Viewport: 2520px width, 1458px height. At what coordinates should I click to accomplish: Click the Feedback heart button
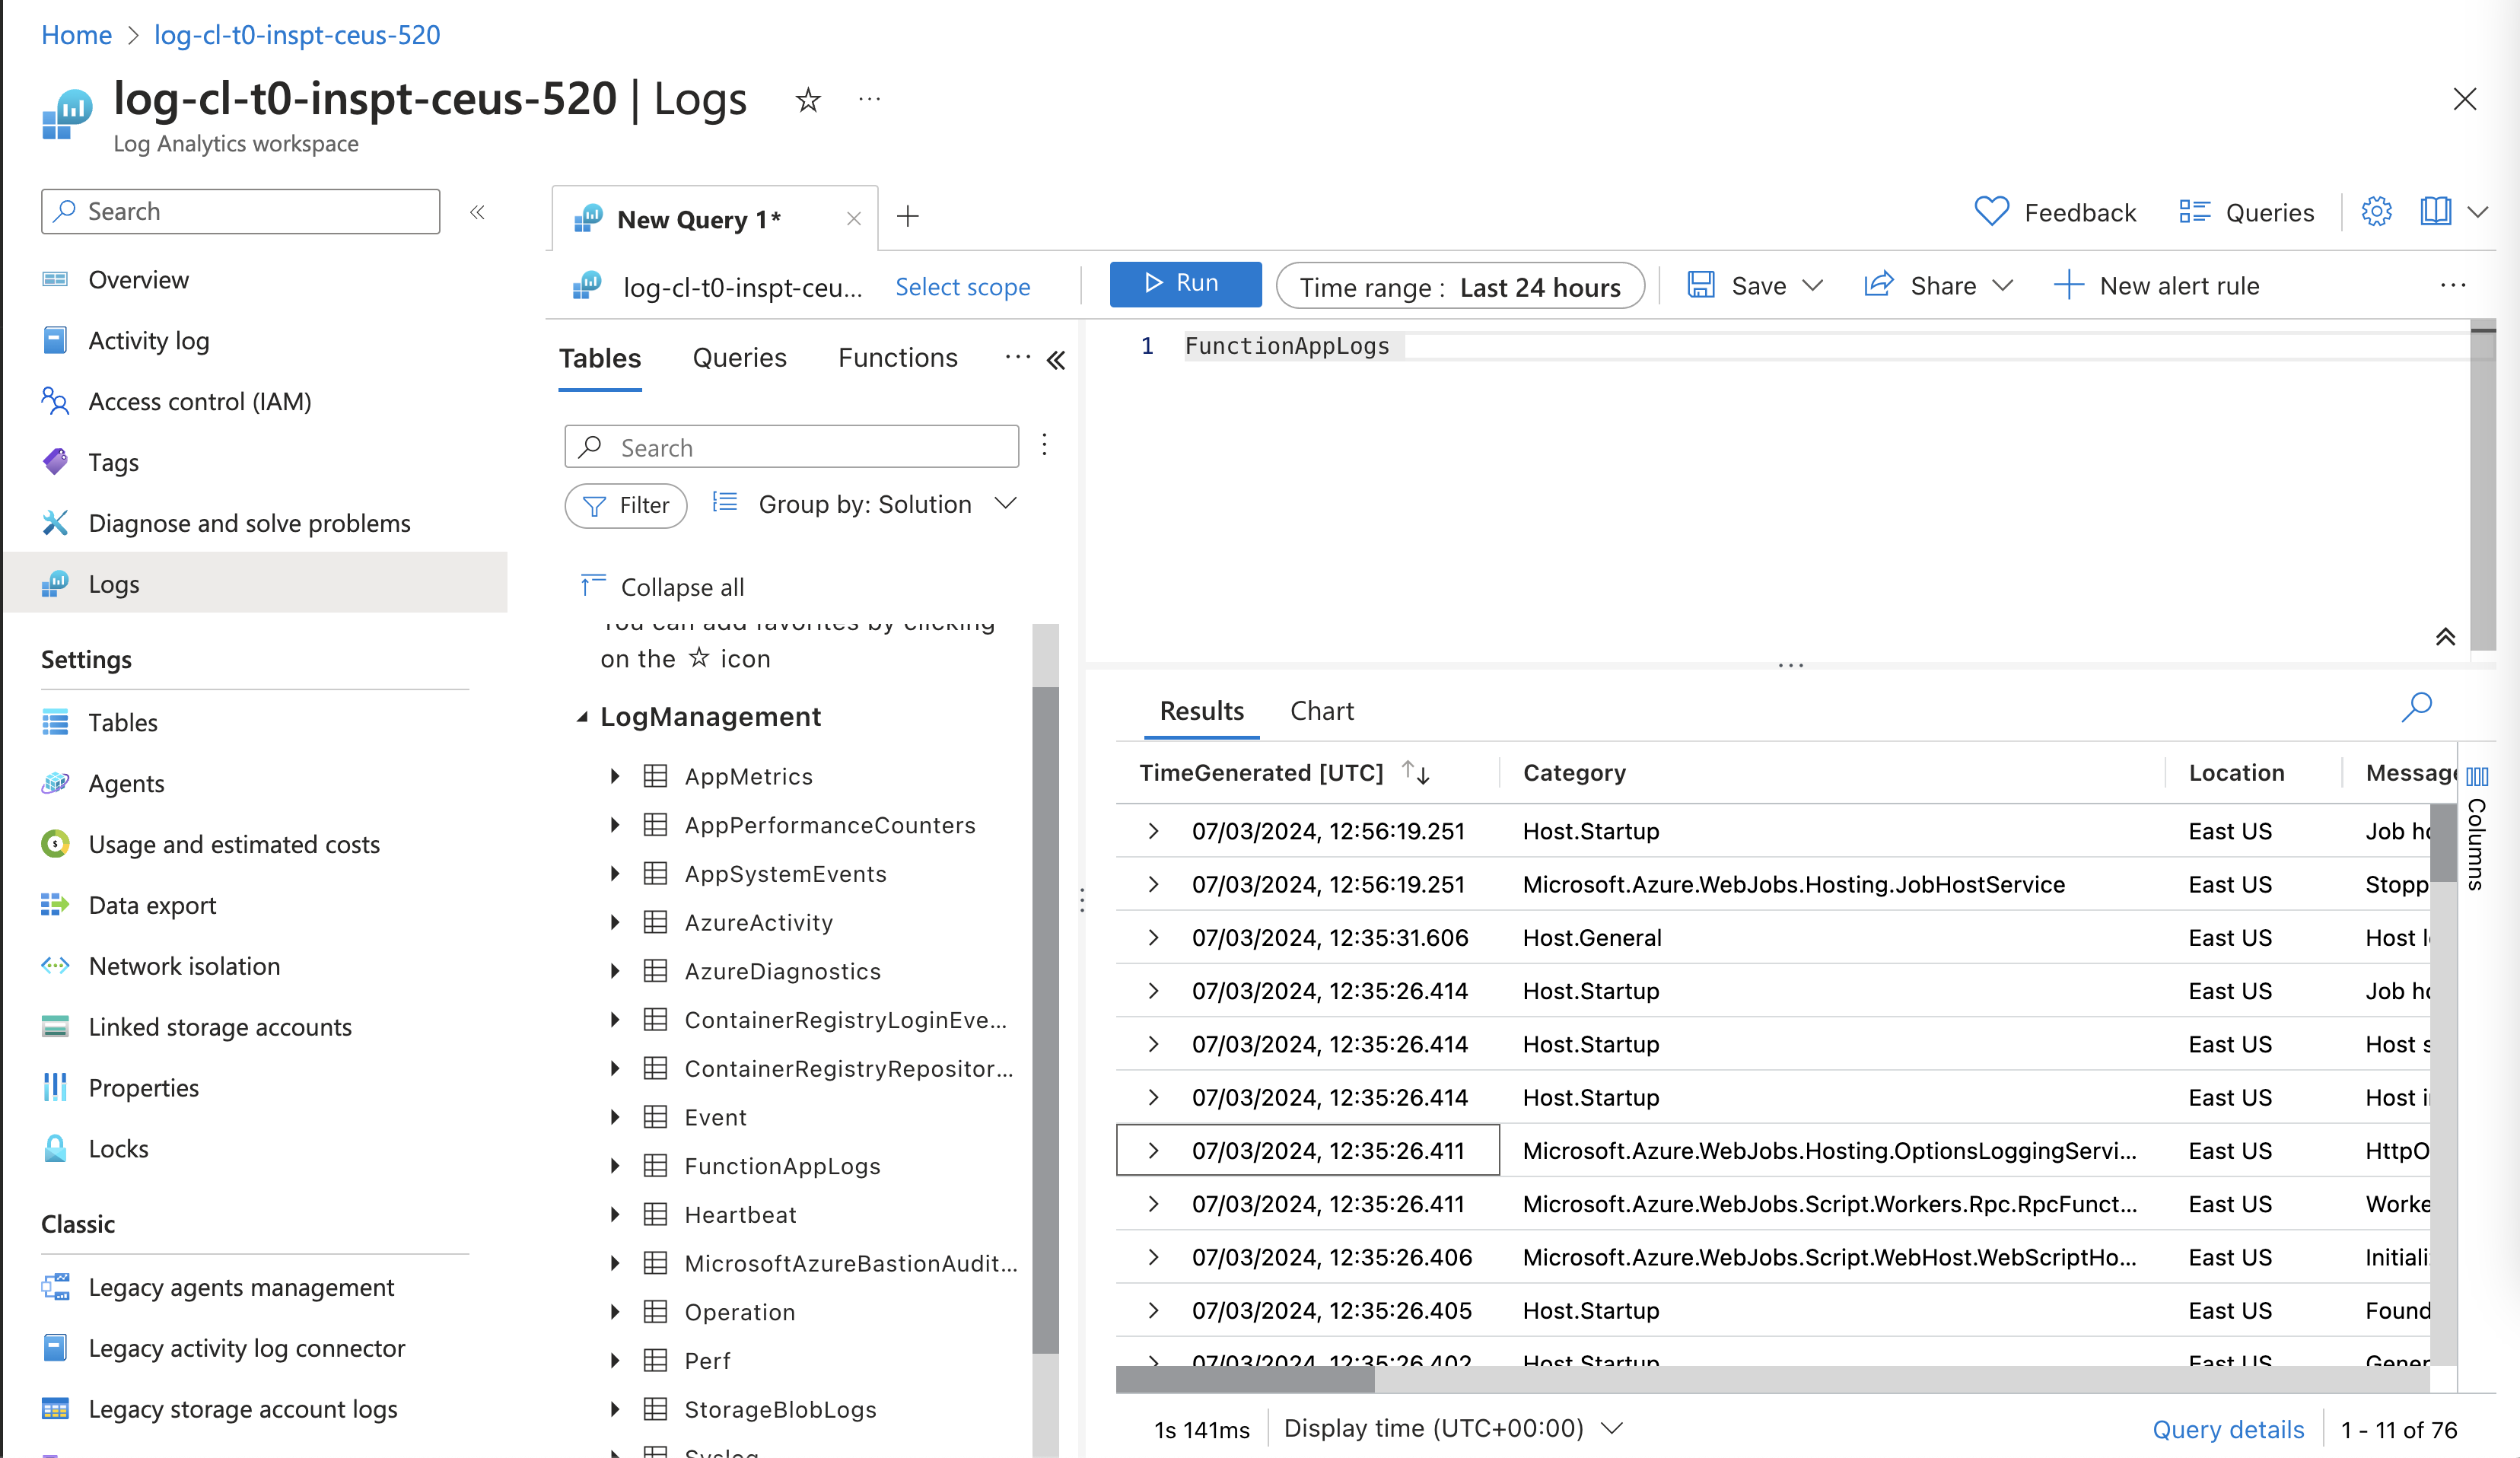coord(2055,212)
